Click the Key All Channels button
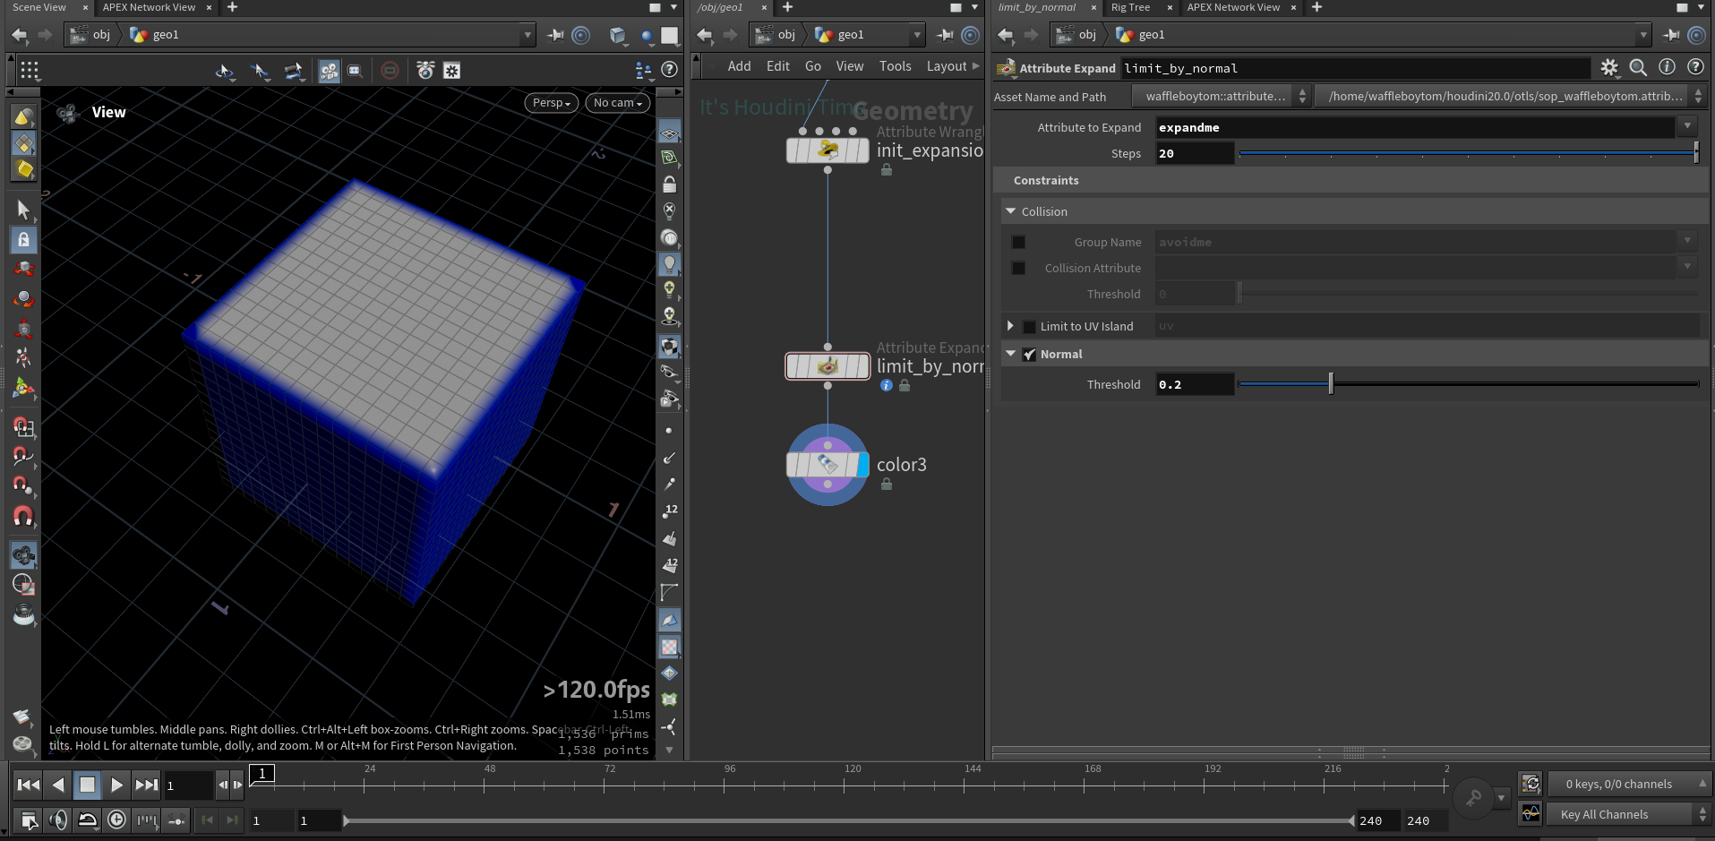This screenshot has height=841, width=1715. pos(1604,814)
